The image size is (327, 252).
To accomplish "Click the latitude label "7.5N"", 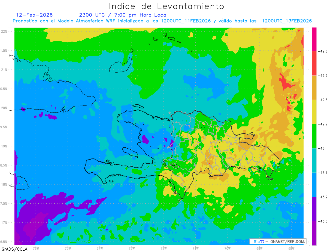I will click(x=4, y=204).
